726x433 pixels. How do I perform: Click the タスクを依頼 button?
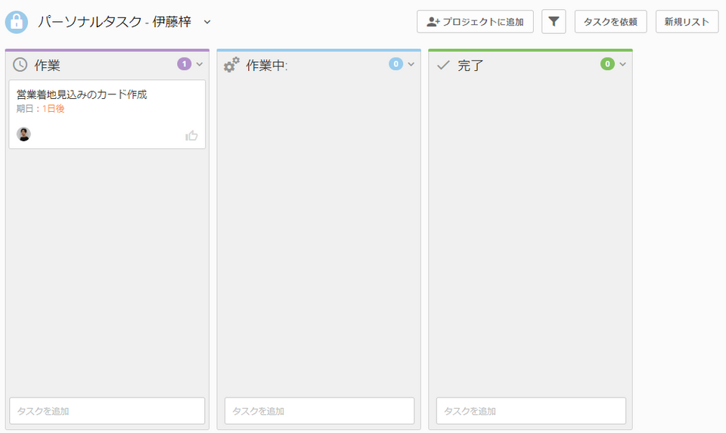click(x=611, y=22)
